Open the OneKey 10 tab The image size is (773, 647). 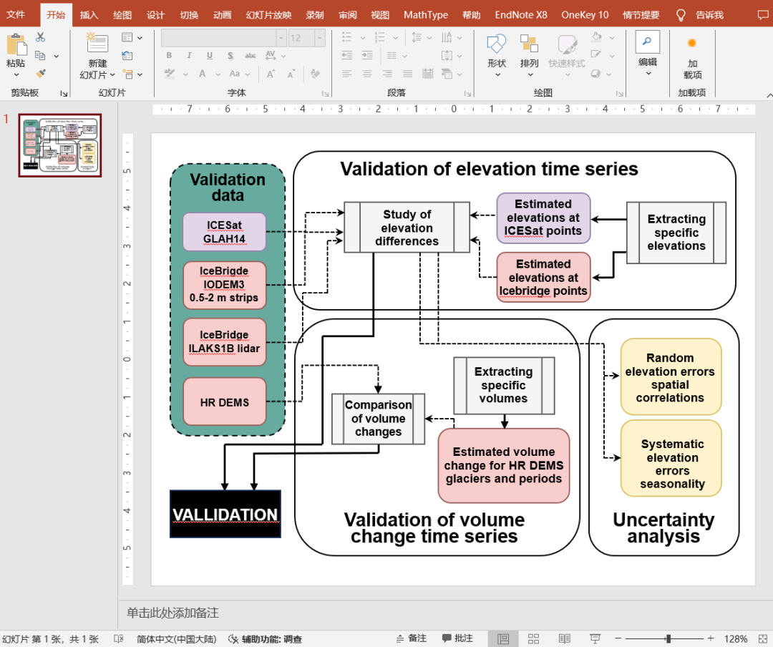[x=585, y=15]
